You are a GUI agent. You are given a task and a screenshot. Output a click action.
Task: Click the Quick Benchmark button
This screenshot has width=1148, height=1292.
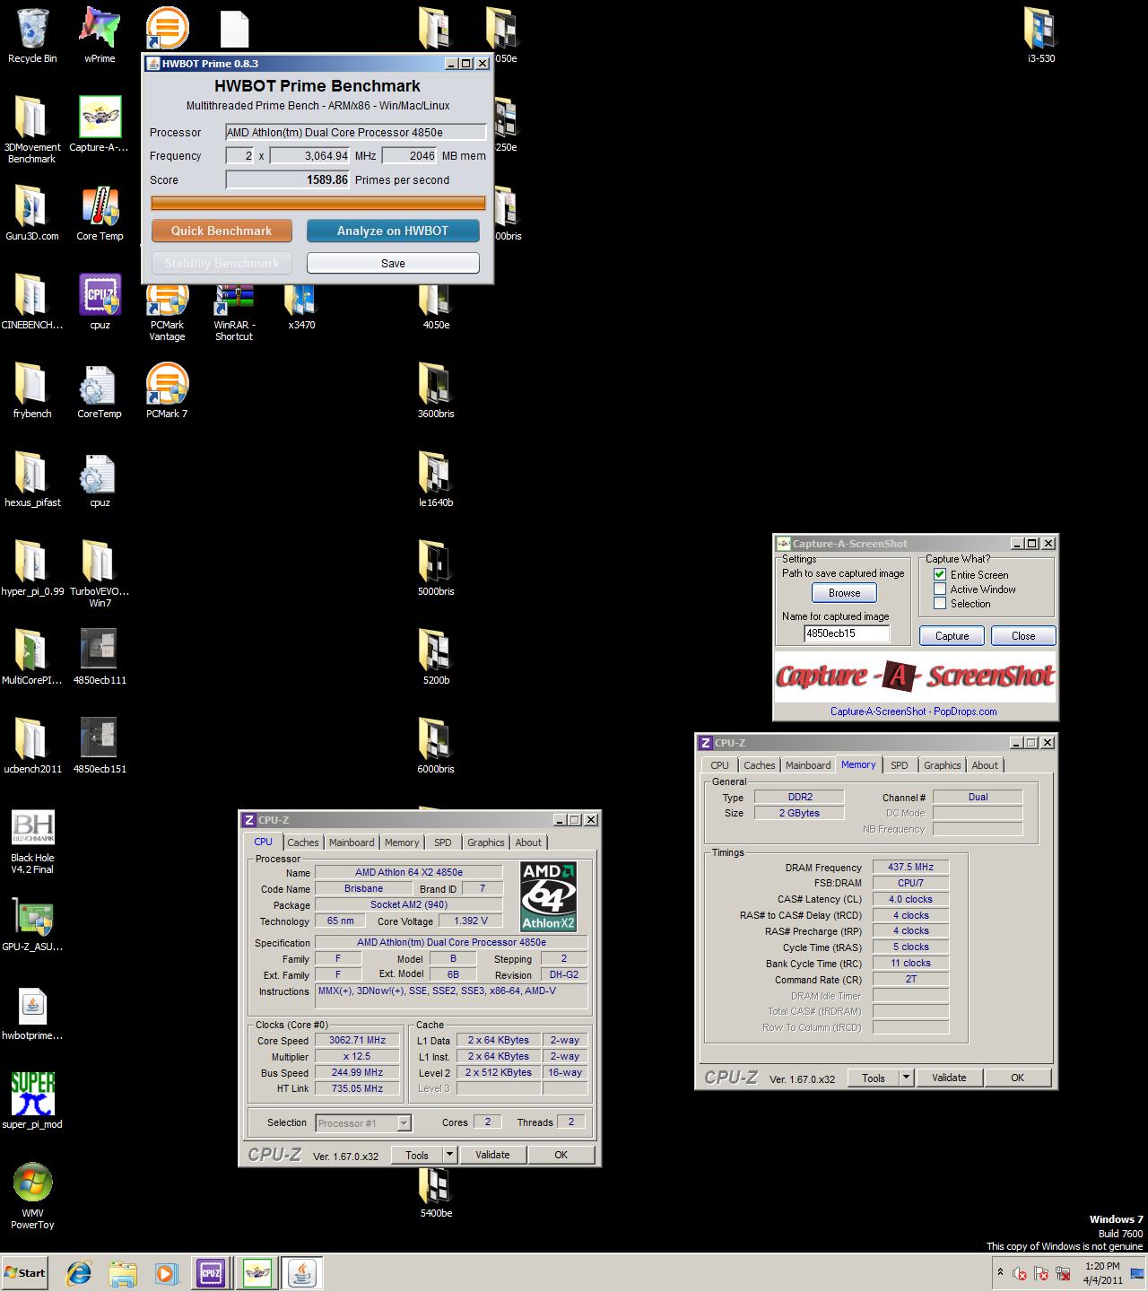222,231
